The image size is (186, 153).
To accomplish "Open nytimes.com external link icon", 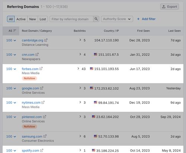I will pyautogui.click(x=43, y=102).
